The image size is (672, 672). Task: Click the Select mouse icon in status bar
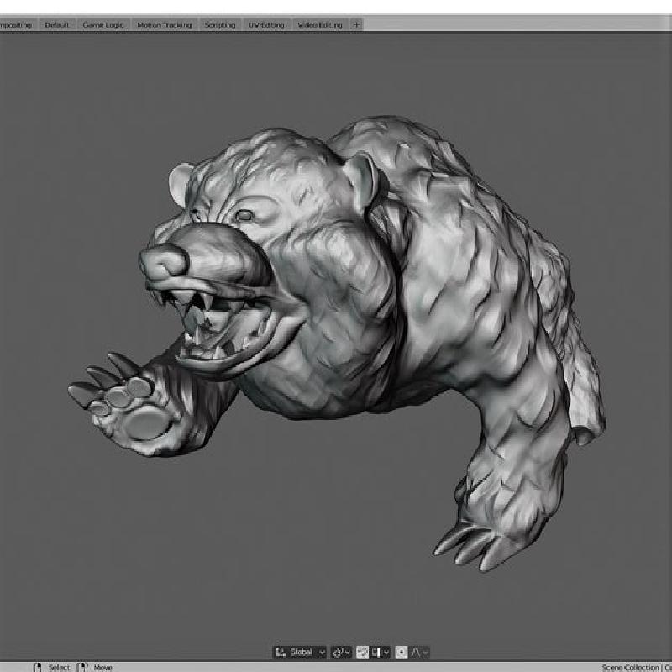(x=37, y=667)
